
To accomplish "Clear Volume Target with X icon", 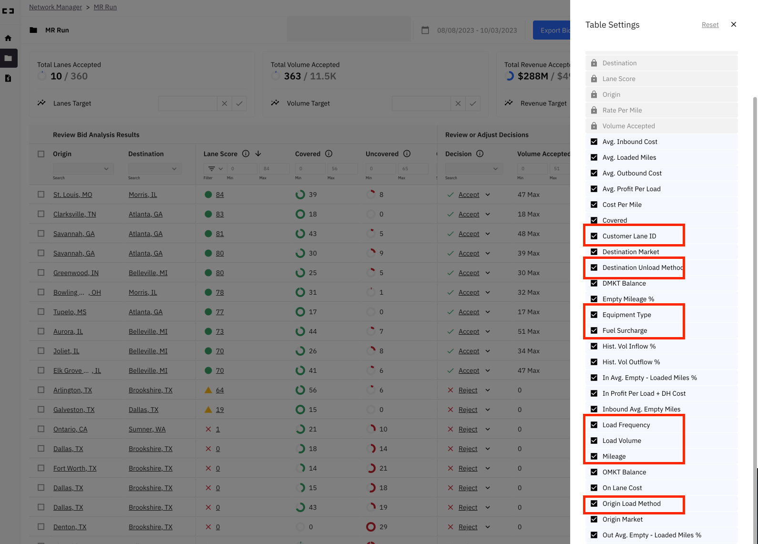I will (458, 103).
